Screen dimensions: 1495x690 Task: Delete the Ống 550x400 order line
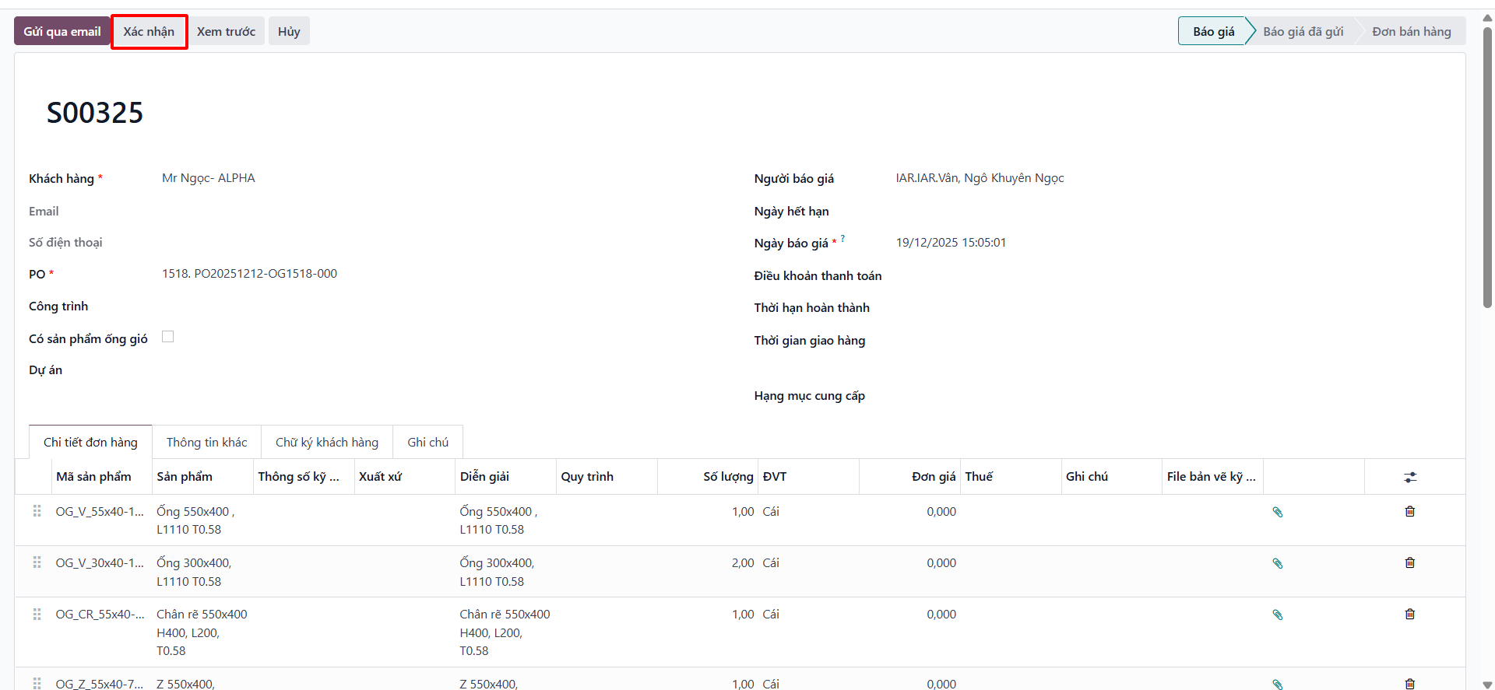(1409, 512)
